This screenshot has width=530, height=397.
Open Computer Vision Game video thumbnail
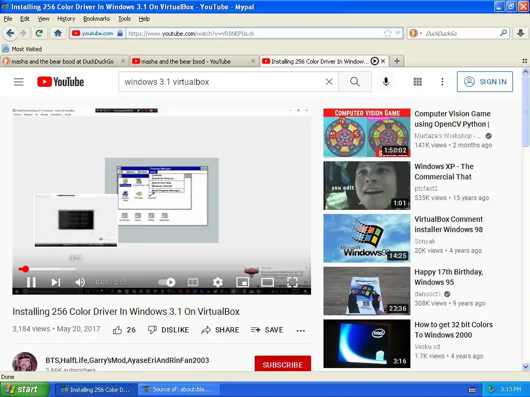pos(367,133)
